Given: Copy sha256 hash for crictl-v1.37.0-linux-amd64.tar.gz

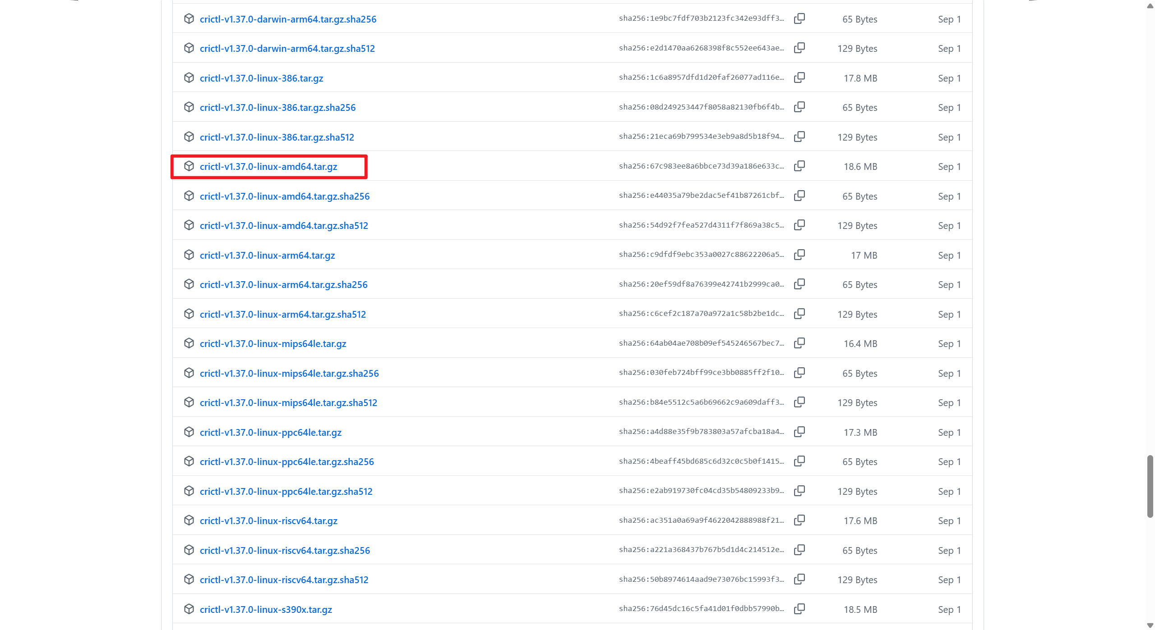Looking at the screenshot, I should point(799,166).
